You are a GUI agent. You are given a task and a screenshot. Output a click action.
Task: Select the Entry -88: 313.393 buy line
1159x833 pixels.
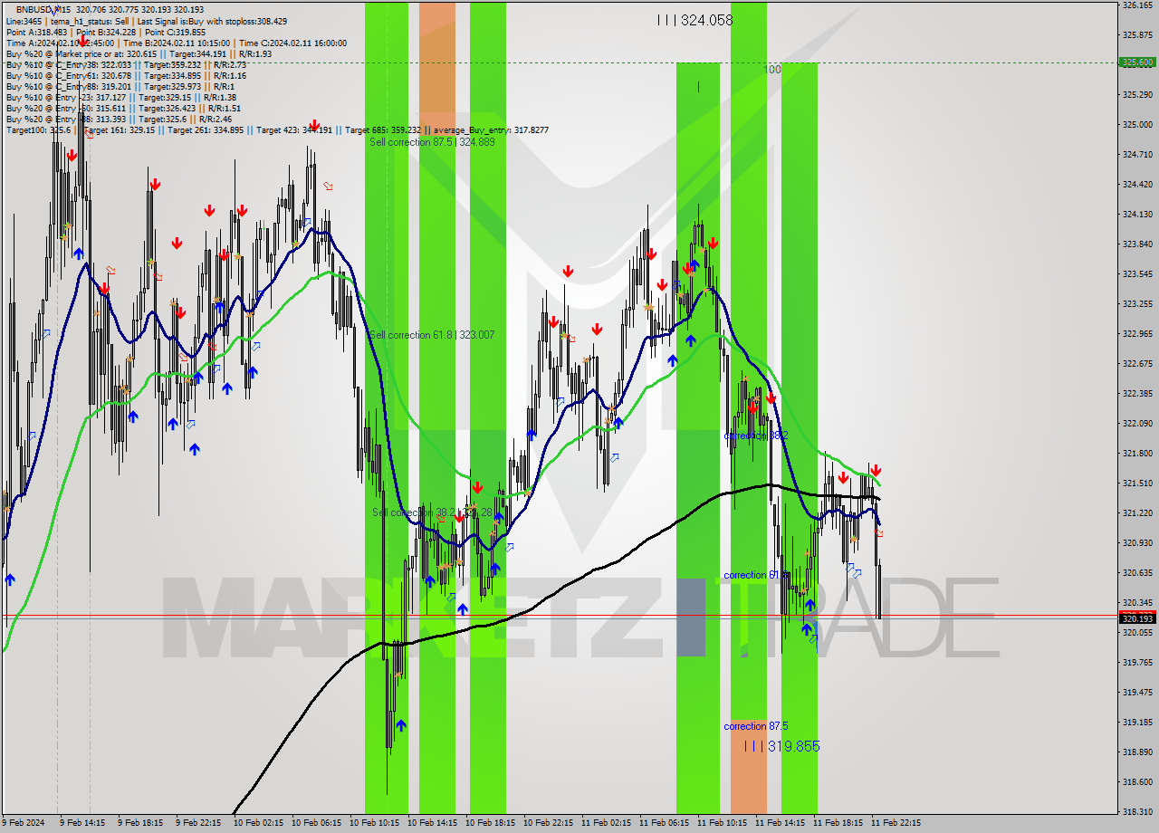click(119, 120)
